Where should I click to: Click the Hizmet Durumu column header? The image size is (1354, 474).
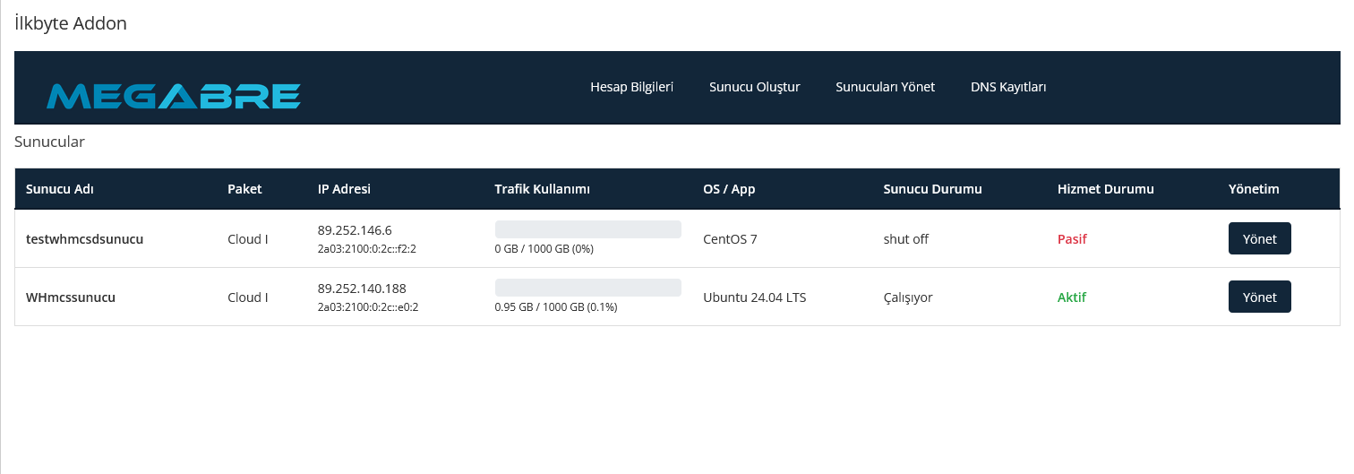(1105, 189)
